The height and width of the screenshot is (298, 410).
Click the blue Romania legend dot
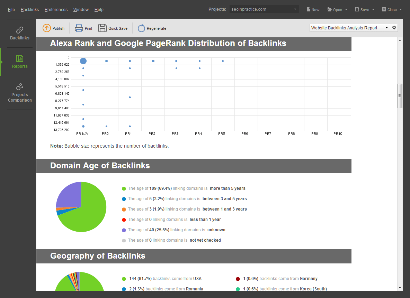point(124,289)
